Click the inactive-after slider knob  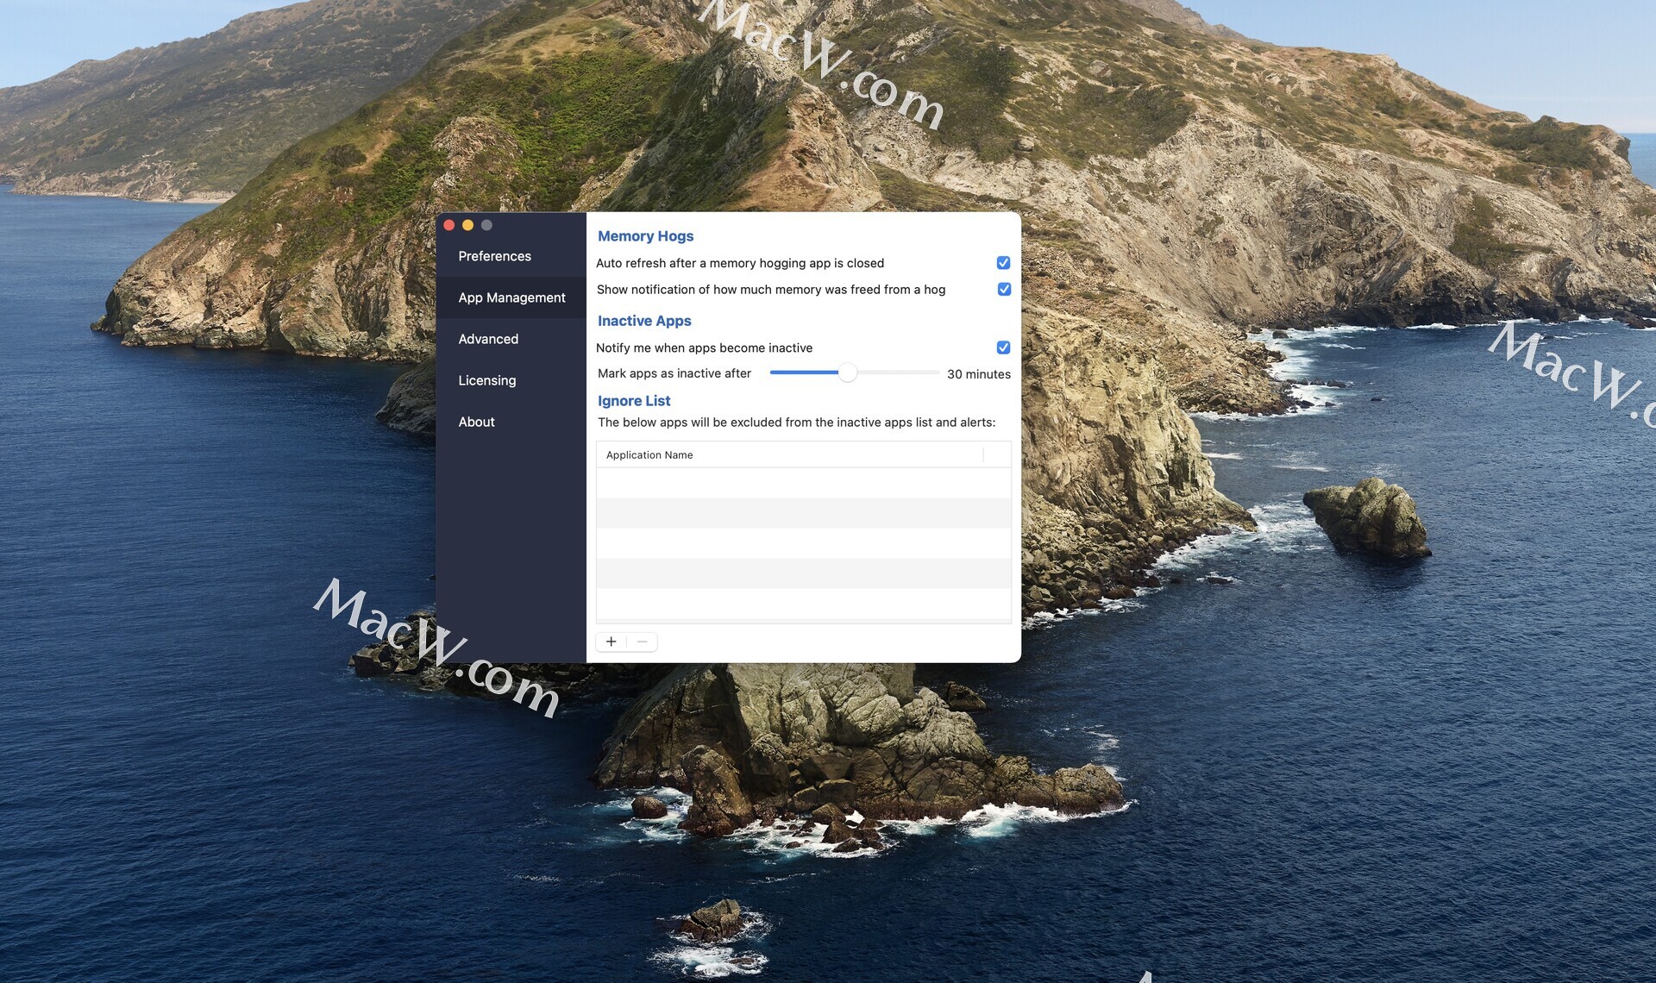[x=848, y=373]
